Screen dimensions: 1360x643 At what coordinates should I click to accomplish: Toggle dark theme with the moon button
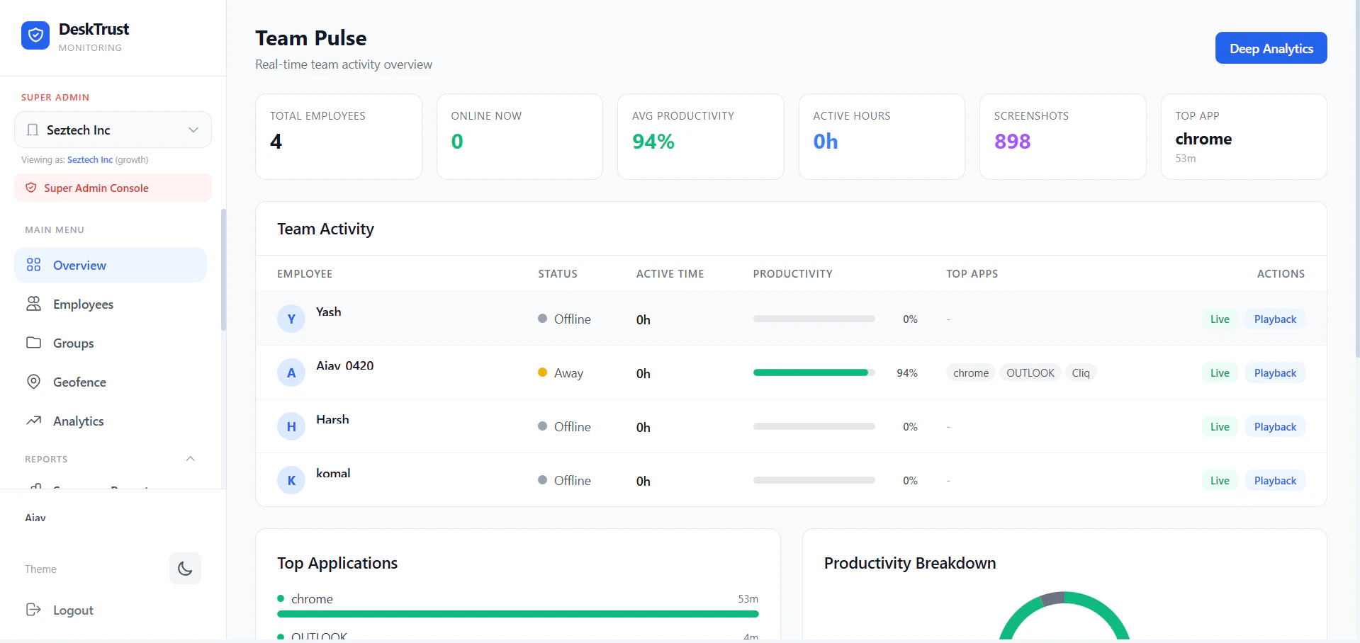(x=185, y=569)
